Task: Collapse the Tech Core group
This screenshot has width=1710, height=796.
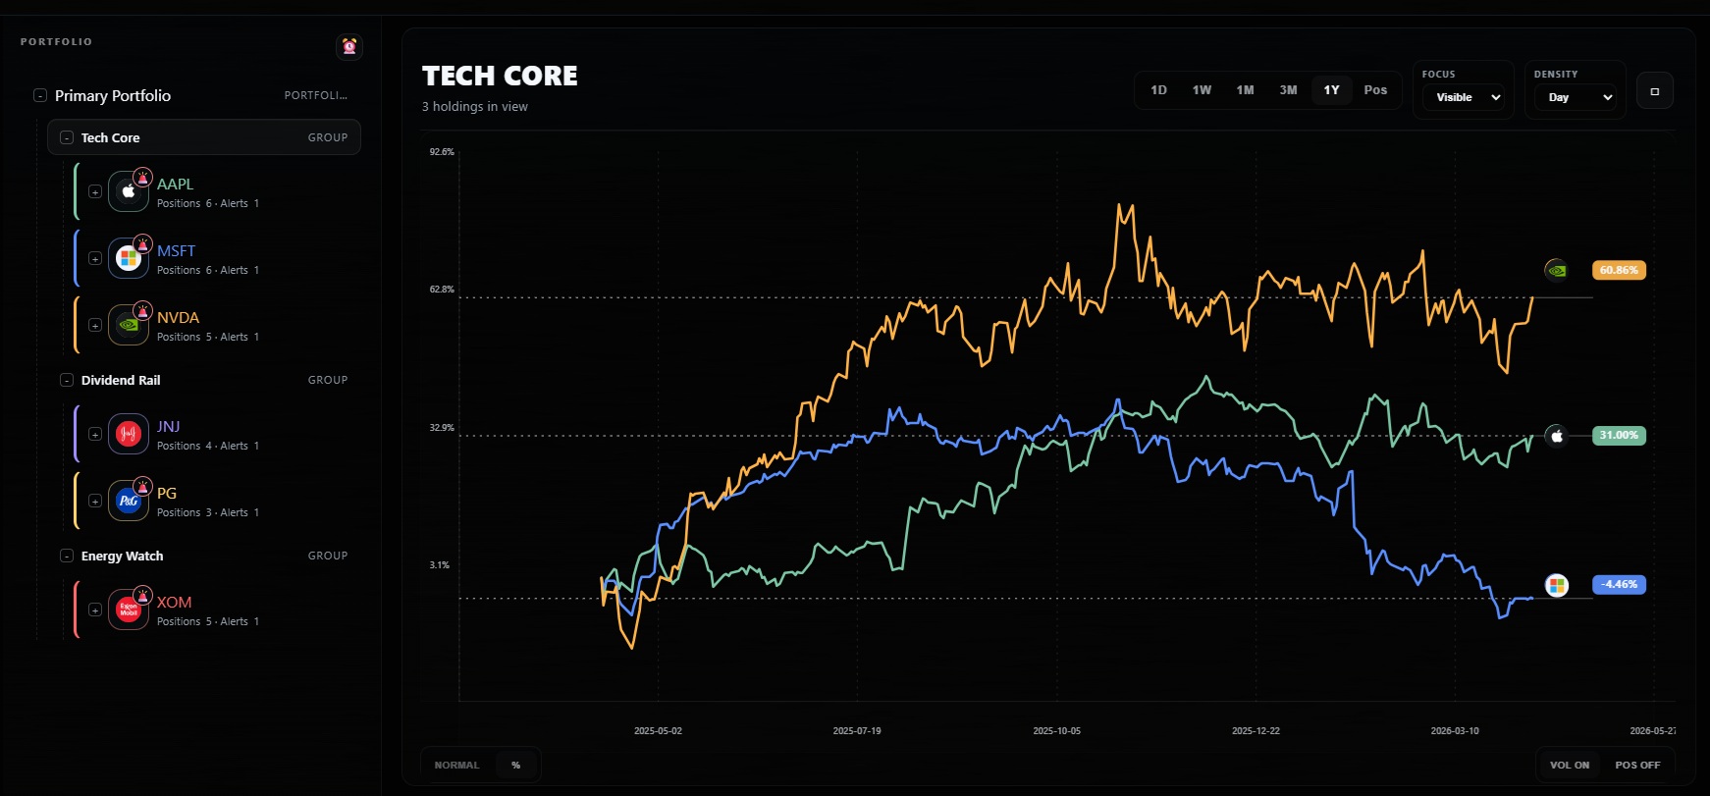Action: 67,137
